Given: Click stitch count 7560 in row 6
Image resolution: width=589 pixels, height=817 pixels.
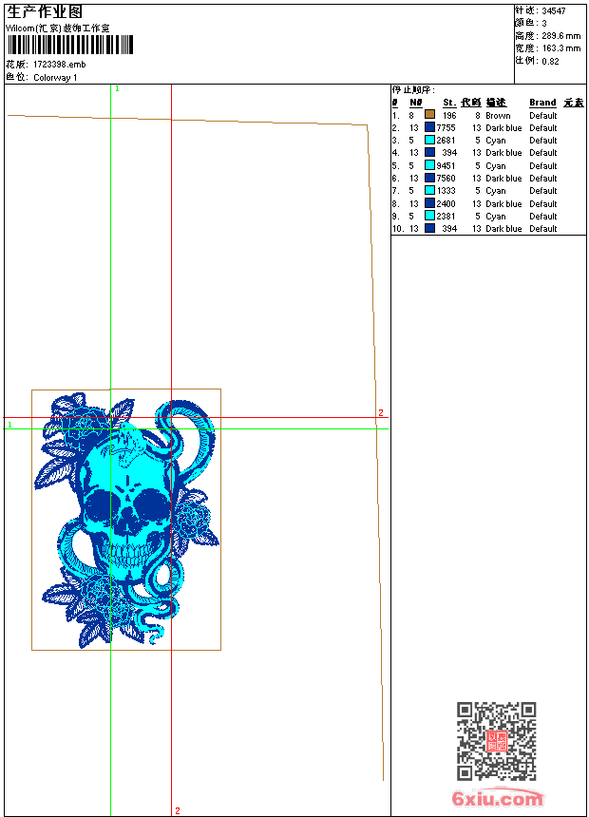Looking at the screenshot, I should click(446, 179).
